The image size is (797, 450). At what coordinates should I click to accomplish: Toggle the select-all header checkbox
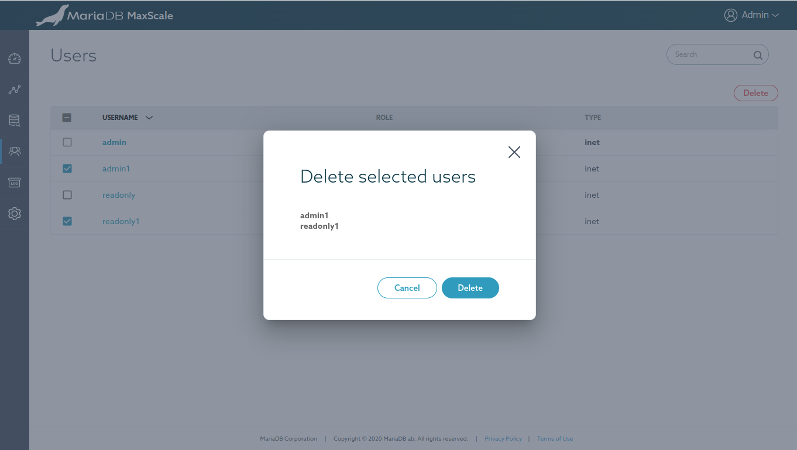pos(67,118)
